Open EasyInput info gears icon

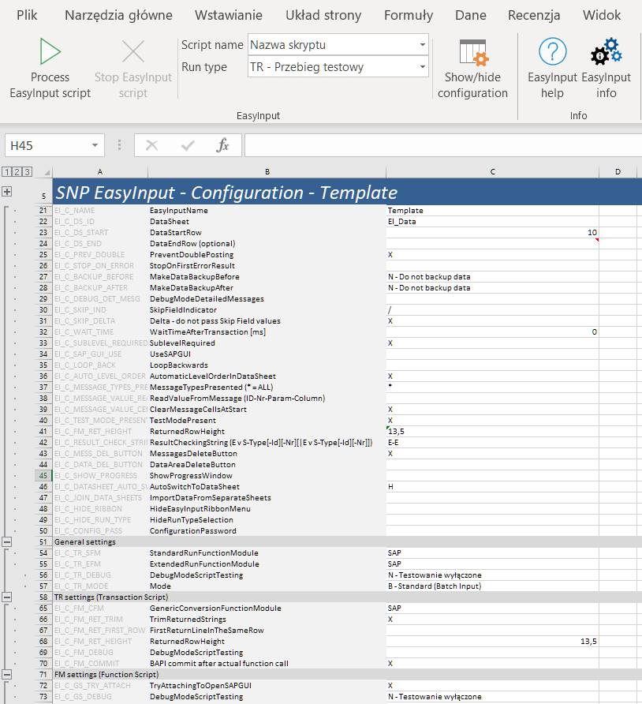tap(606, 53)
